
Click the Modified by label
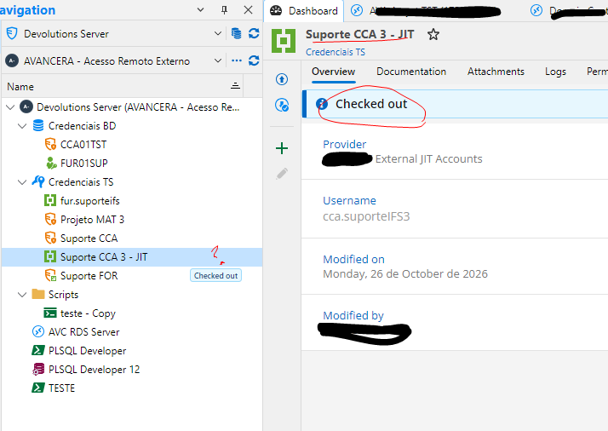pos(353,315)
